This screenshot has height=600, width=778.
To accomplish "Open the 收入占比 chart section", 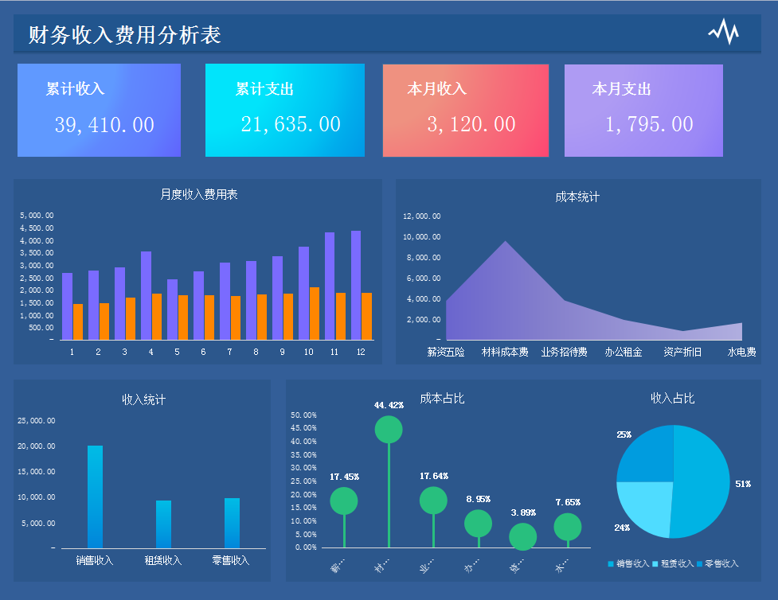I will point(671,399).
